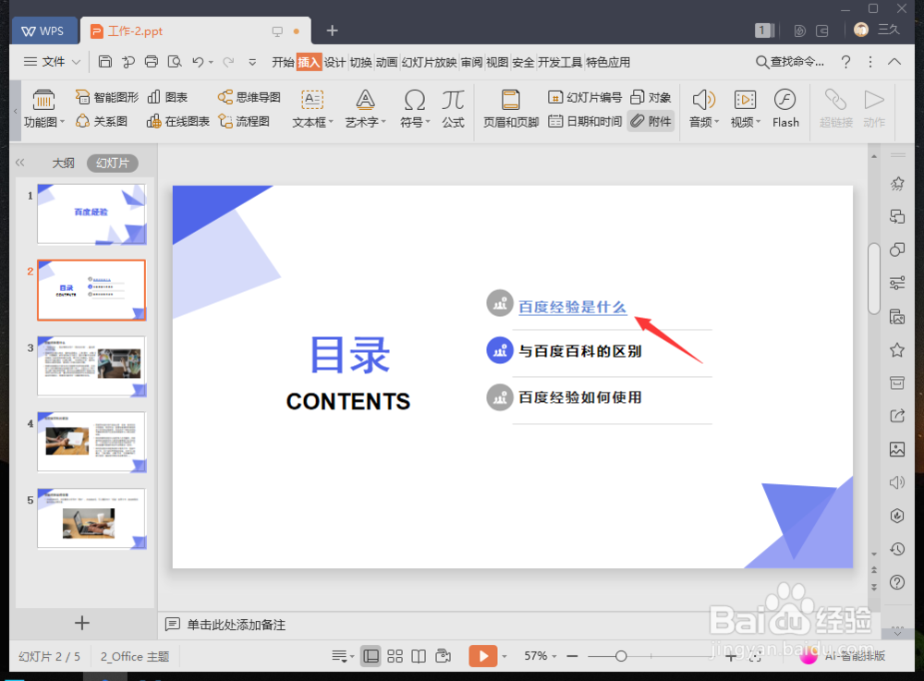Insert an Online Chart (在线图表)
The image size is (924, 681).
coord(178,121)
